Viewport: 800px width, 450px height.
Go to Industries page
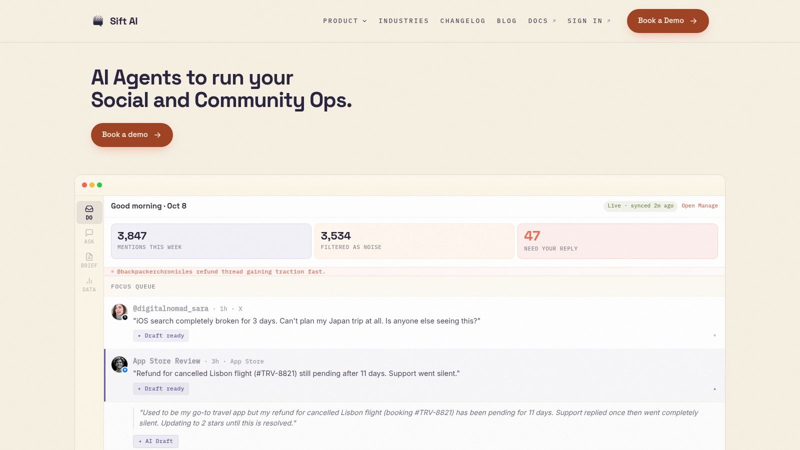(x=403, y=21)
